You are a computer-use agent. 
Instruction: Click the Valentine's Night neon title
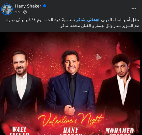tap(71, 119)
